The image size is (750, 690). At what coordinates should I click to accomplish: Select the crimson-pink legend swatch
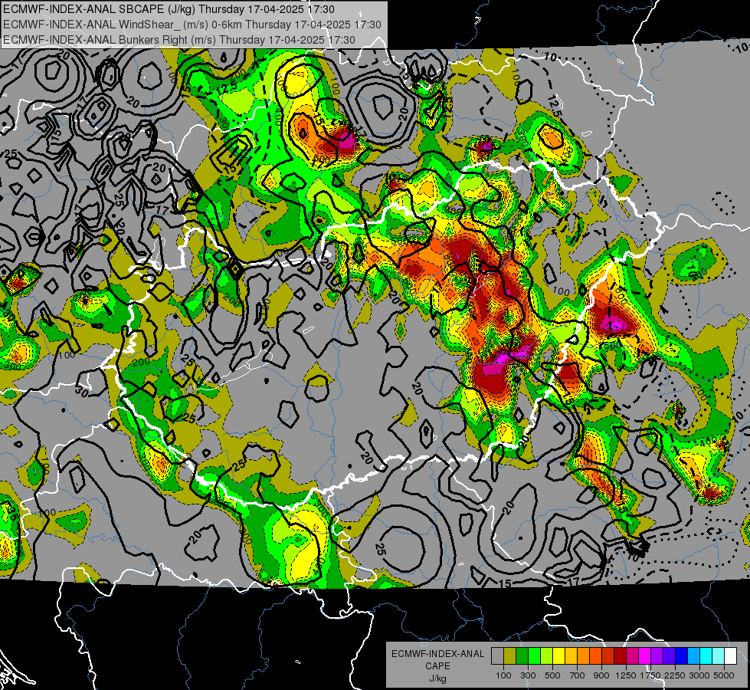coord(632,655)
